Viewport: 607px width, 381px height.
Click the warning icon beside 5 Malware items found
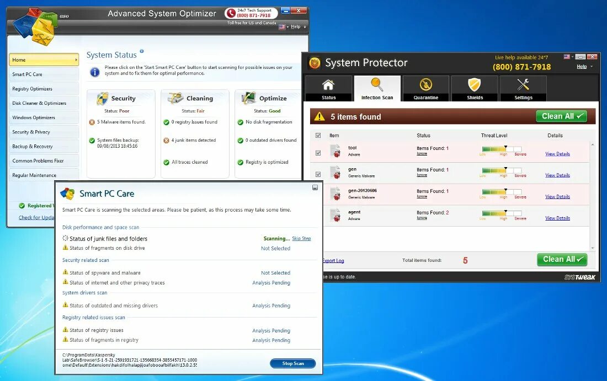pos(92,122)
